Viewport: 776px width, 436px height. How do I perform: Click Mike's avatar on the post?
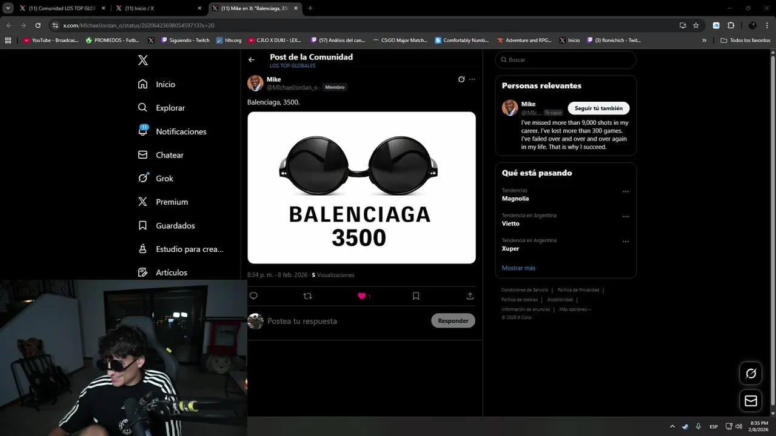[x=255, y=83]
